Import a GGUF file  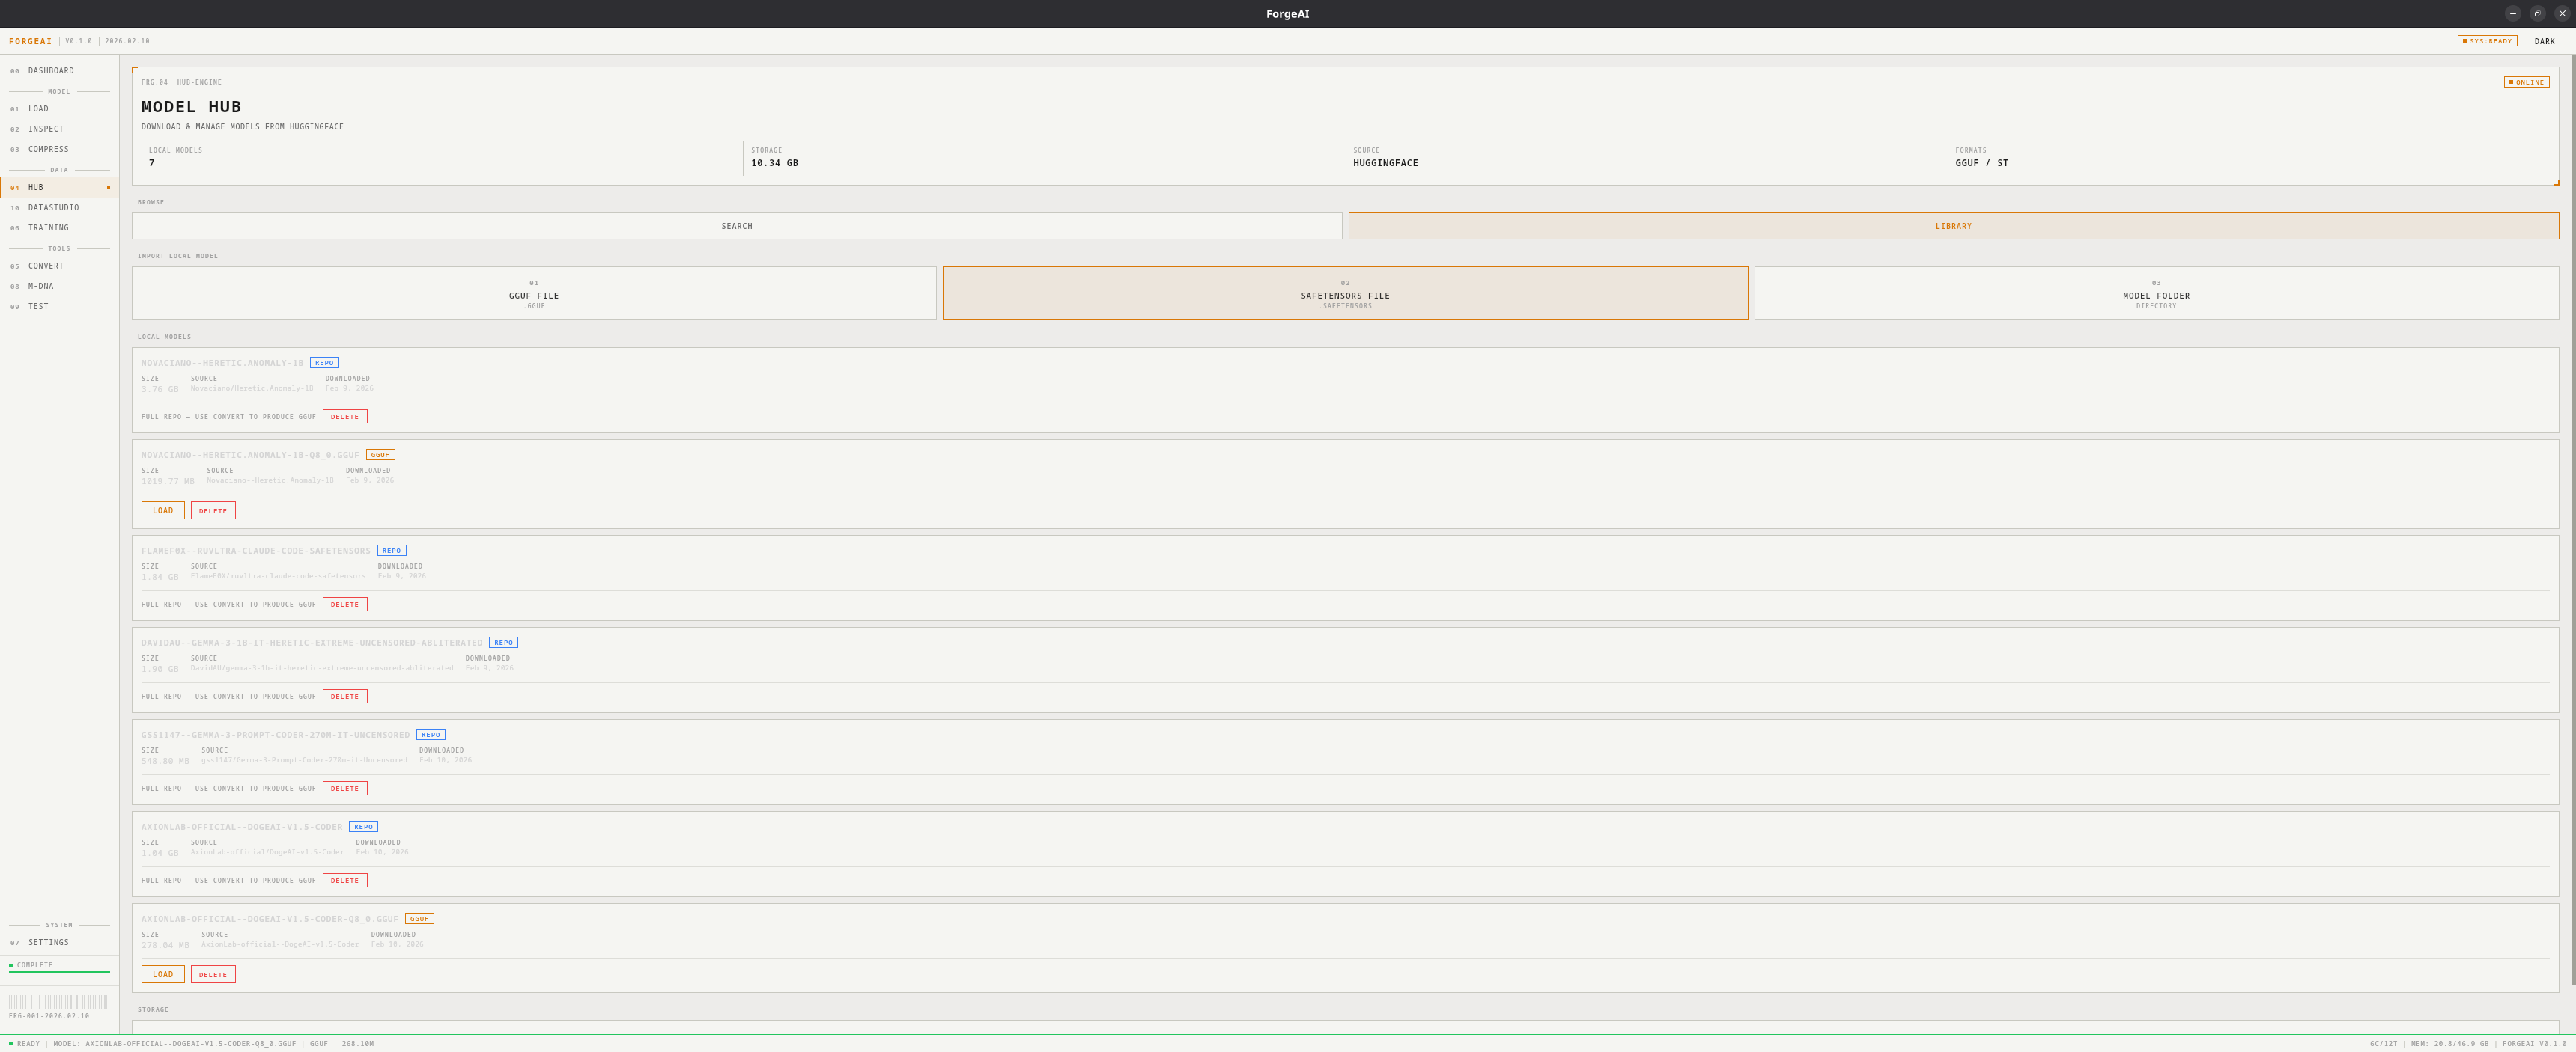pyautogui.click(x=534, y=294)
